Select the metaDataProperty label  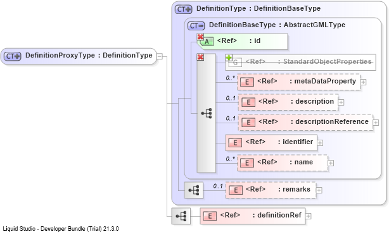click(325, 81)
